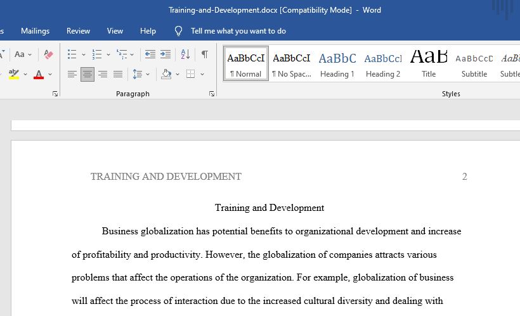Screen dimensions: 520x316
Task: Justify the paragraph text
Action: pyautogui.click(x=118, y=74)
